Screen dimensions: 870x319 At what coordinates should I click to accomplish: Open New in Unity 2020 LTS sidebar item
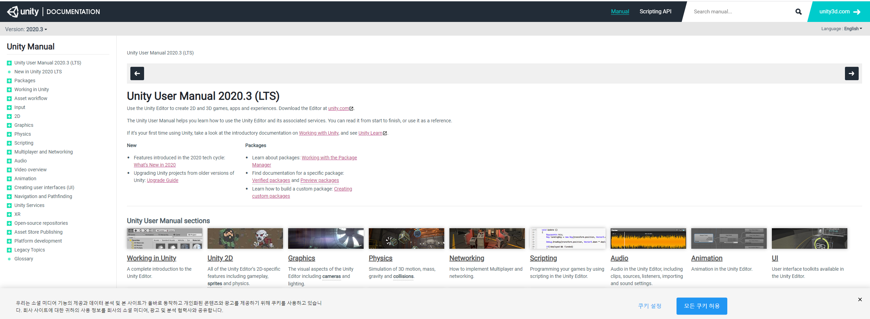(x=38, y=72)
